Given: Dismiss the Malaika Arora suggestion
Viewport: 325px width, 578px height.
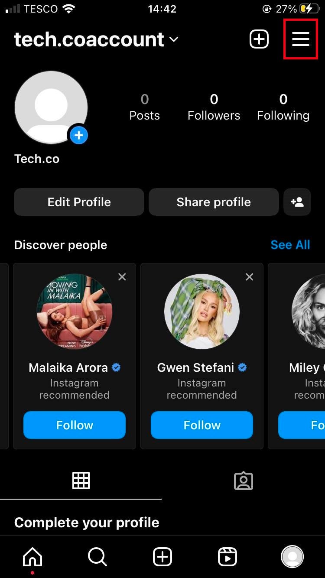Looking at the screenshot, I should (122, 277).
